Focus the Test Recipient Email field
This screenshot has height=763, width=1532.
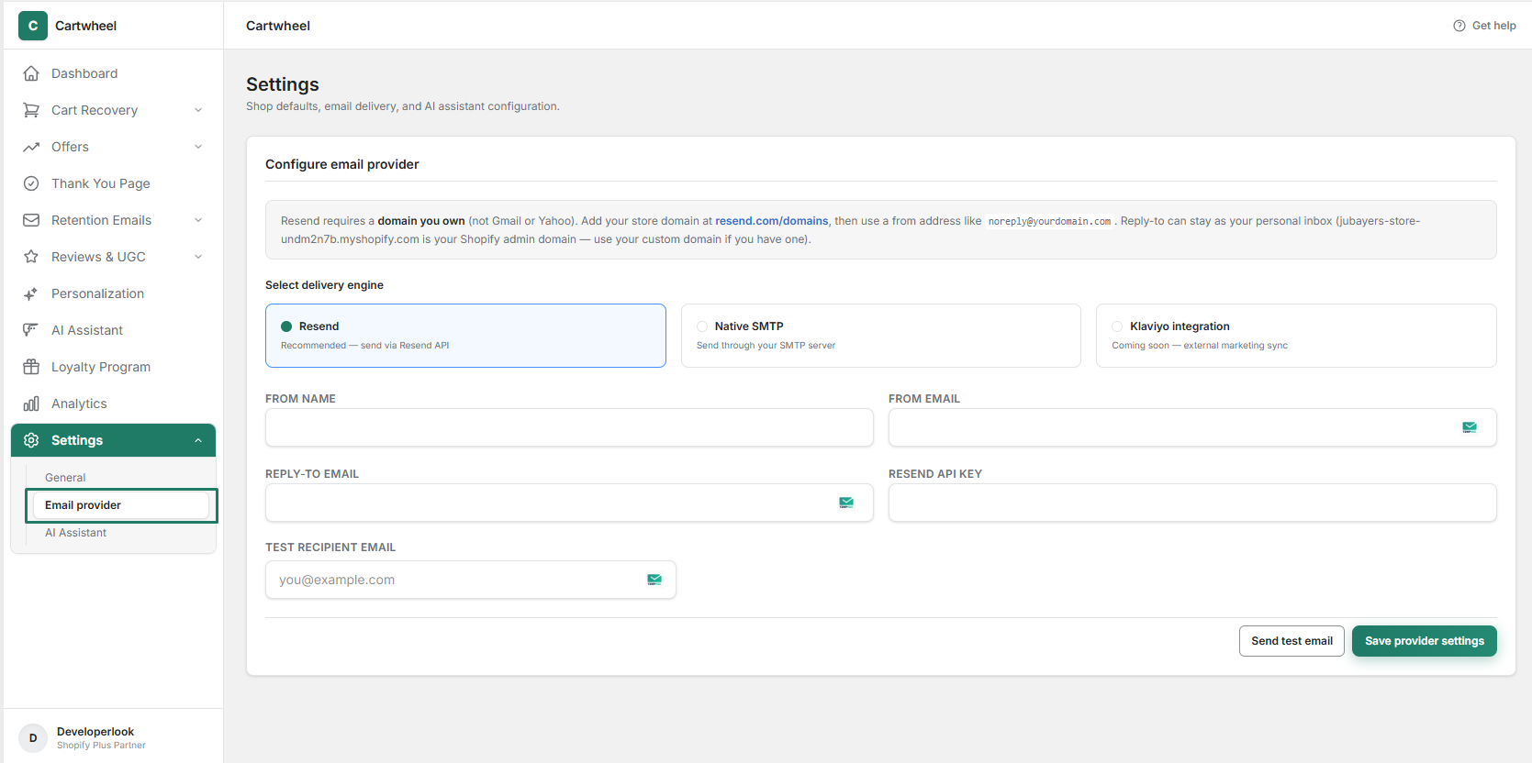coord(471,580)
